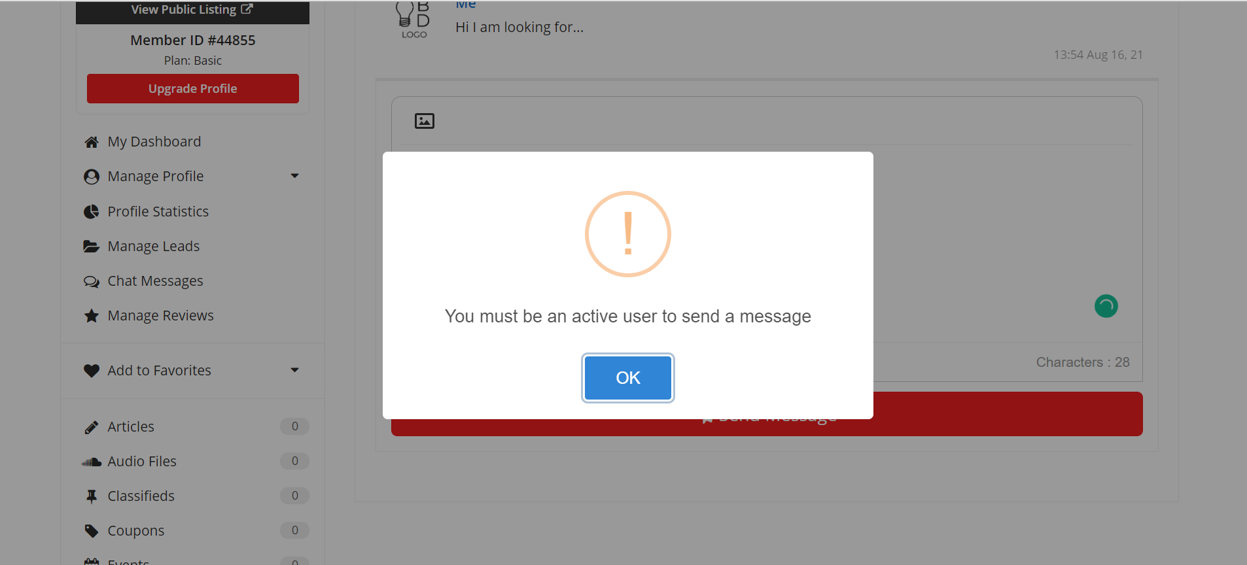Click the OK button in the alert
1247x565 pixels.
627,377
